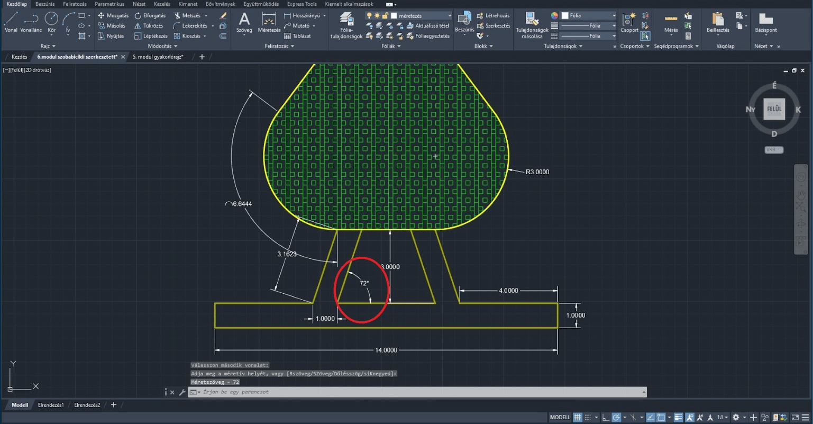Open the Beszúrás ribbon tab

[x=45, y=4]
